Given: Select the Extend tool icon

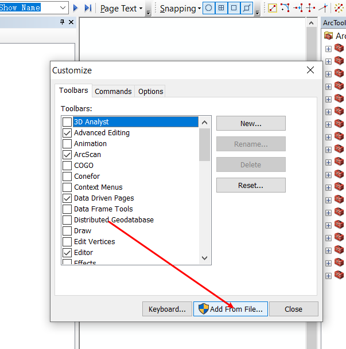Looking at the screenshot, I should (298, 8).
